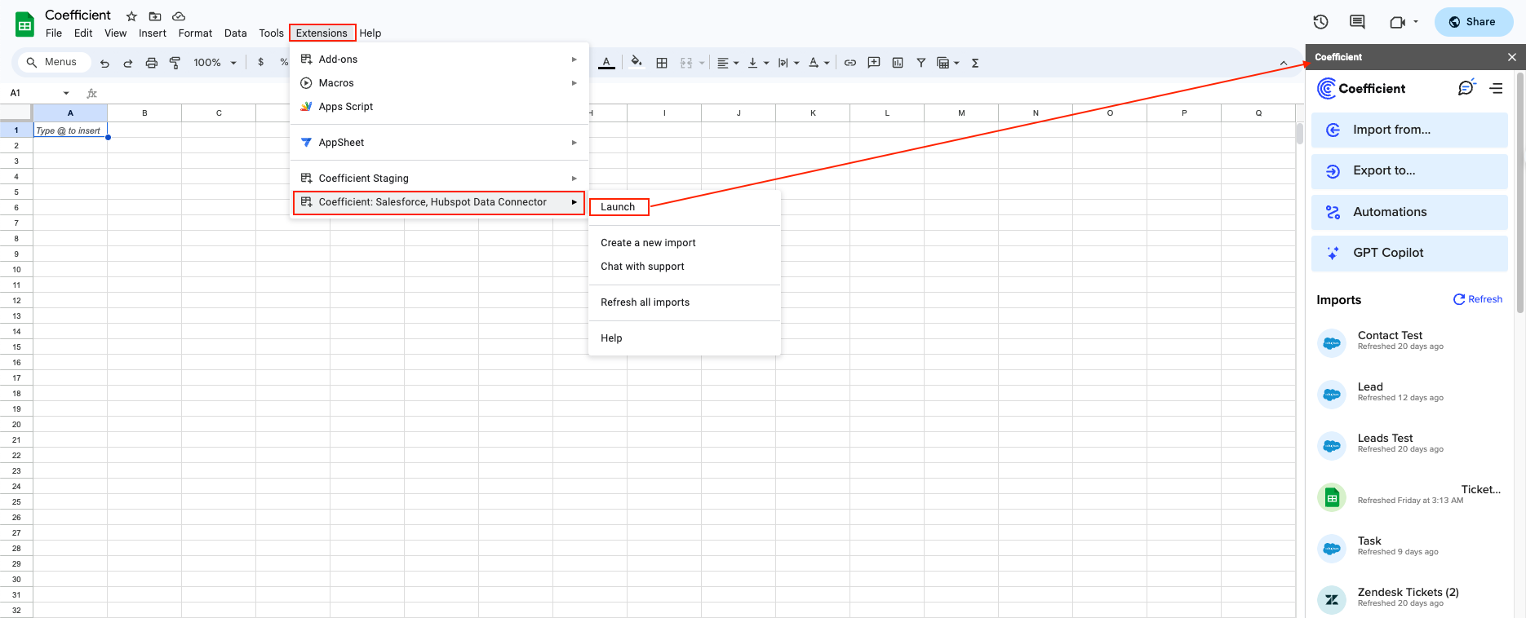Expand the Add-ons submenu
The image size is (1526, 618).
(x=439, y=60)
